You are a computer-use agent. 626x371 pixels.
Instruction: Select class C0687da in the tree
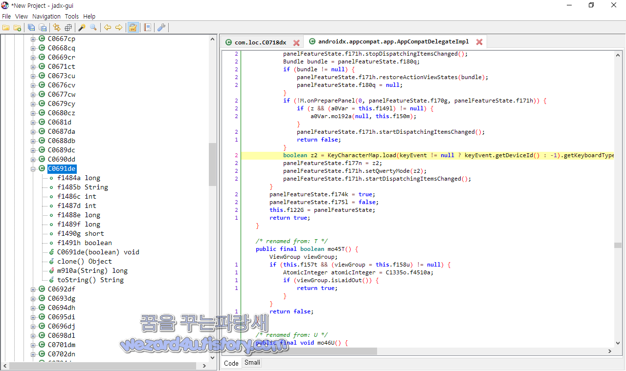pyautogui.click(x=62, y=132)
